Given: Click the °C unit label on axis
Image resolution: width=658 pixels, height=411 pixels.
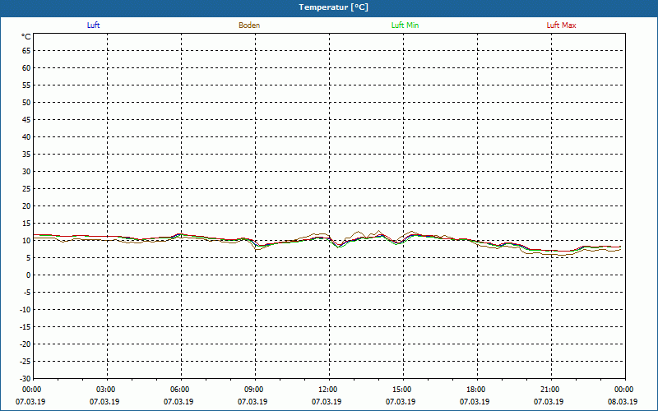Looking at the screenshot, I should pyautogui.click(x=26, y=37).
